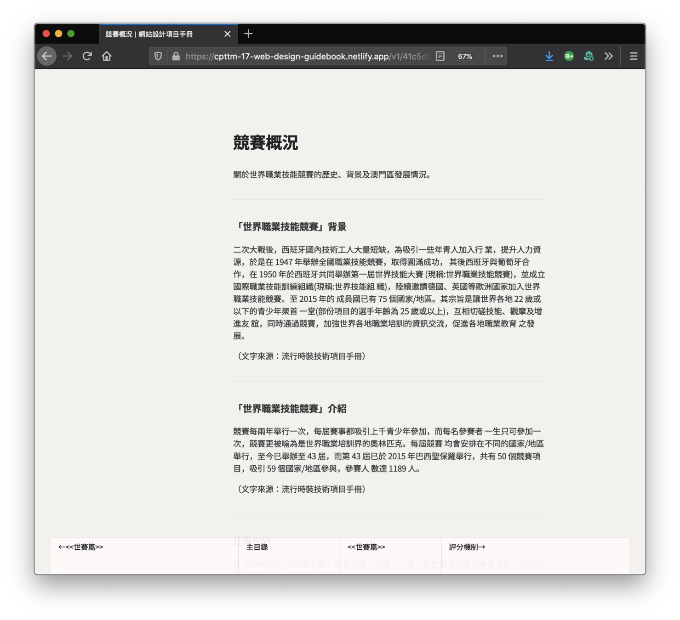Click the forward navigation arrow
The height and width of the screenshot is (620, 680).
67,56
